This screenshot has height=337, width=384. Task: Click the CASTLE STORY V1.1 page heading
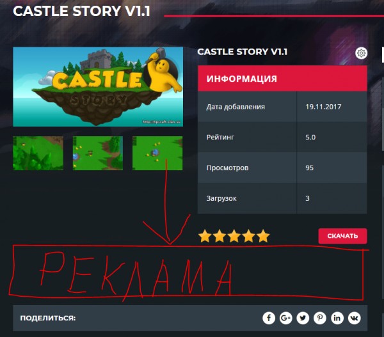point(81,12)
